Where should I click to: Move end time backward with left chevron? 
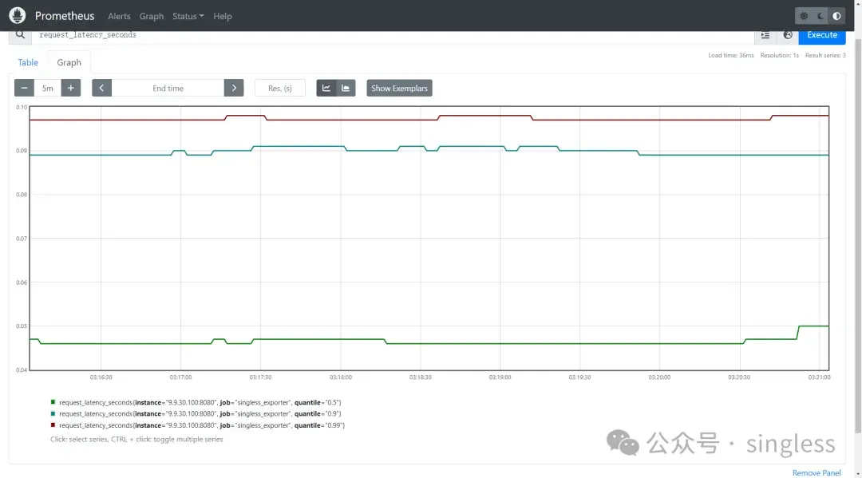coord(101,88)
